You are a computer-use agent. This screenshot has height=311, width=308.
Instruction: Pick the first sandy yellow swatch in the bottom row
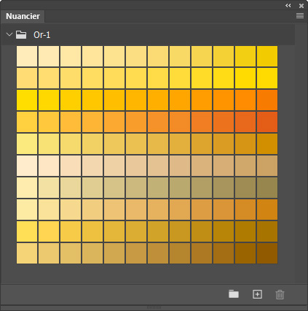point(27,253)
